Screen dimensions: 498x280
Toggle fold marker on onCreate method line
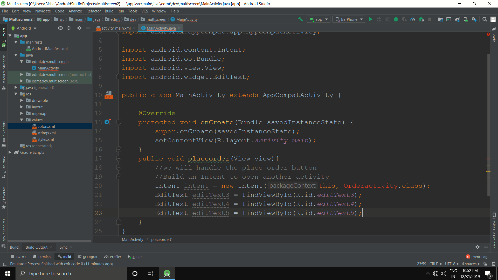[119, 122]
